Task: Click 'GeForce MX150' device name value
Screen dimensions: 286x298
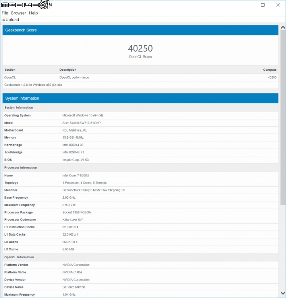Action: click(73, 287)
